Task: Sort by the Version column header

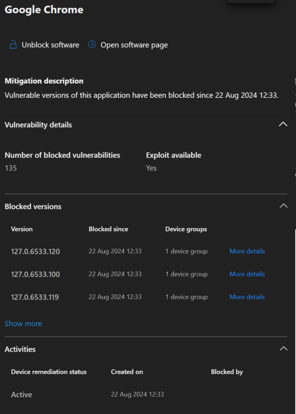Action: click(x=22, y=229)
